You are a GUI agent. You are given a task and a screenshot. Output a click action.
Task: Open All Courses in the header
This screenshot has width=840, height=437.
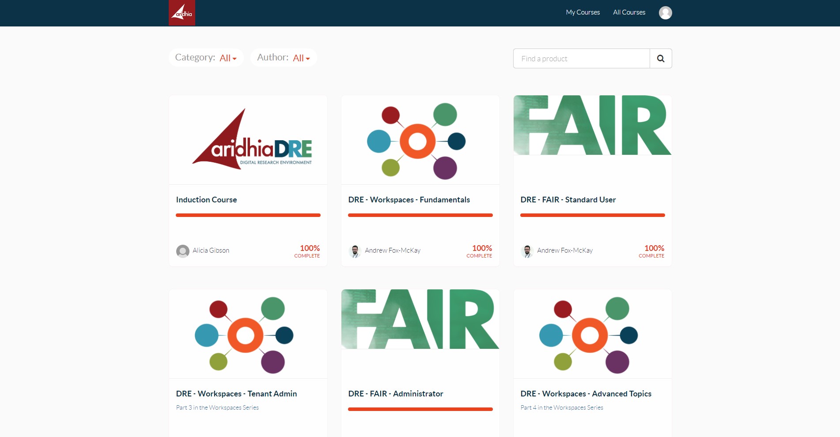click(x=629, y=12)
